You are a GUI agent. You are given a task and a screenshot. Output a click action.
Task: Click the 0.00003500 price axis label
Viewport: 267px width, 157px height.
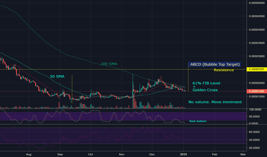pos(257,43)
